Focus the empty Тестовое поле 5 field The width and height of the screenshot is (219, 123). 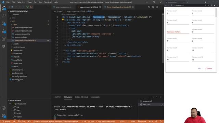tap(178, 32)
